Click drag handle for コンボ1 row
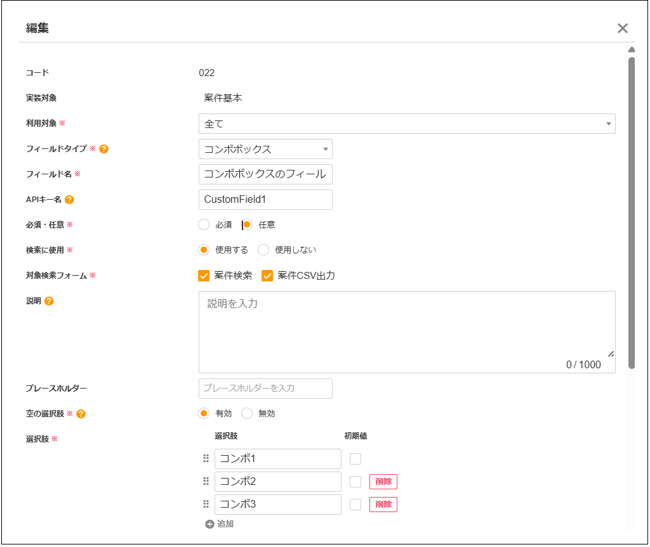Image resolution: width=650 pixels, height=547 pixels. (206, 459)
